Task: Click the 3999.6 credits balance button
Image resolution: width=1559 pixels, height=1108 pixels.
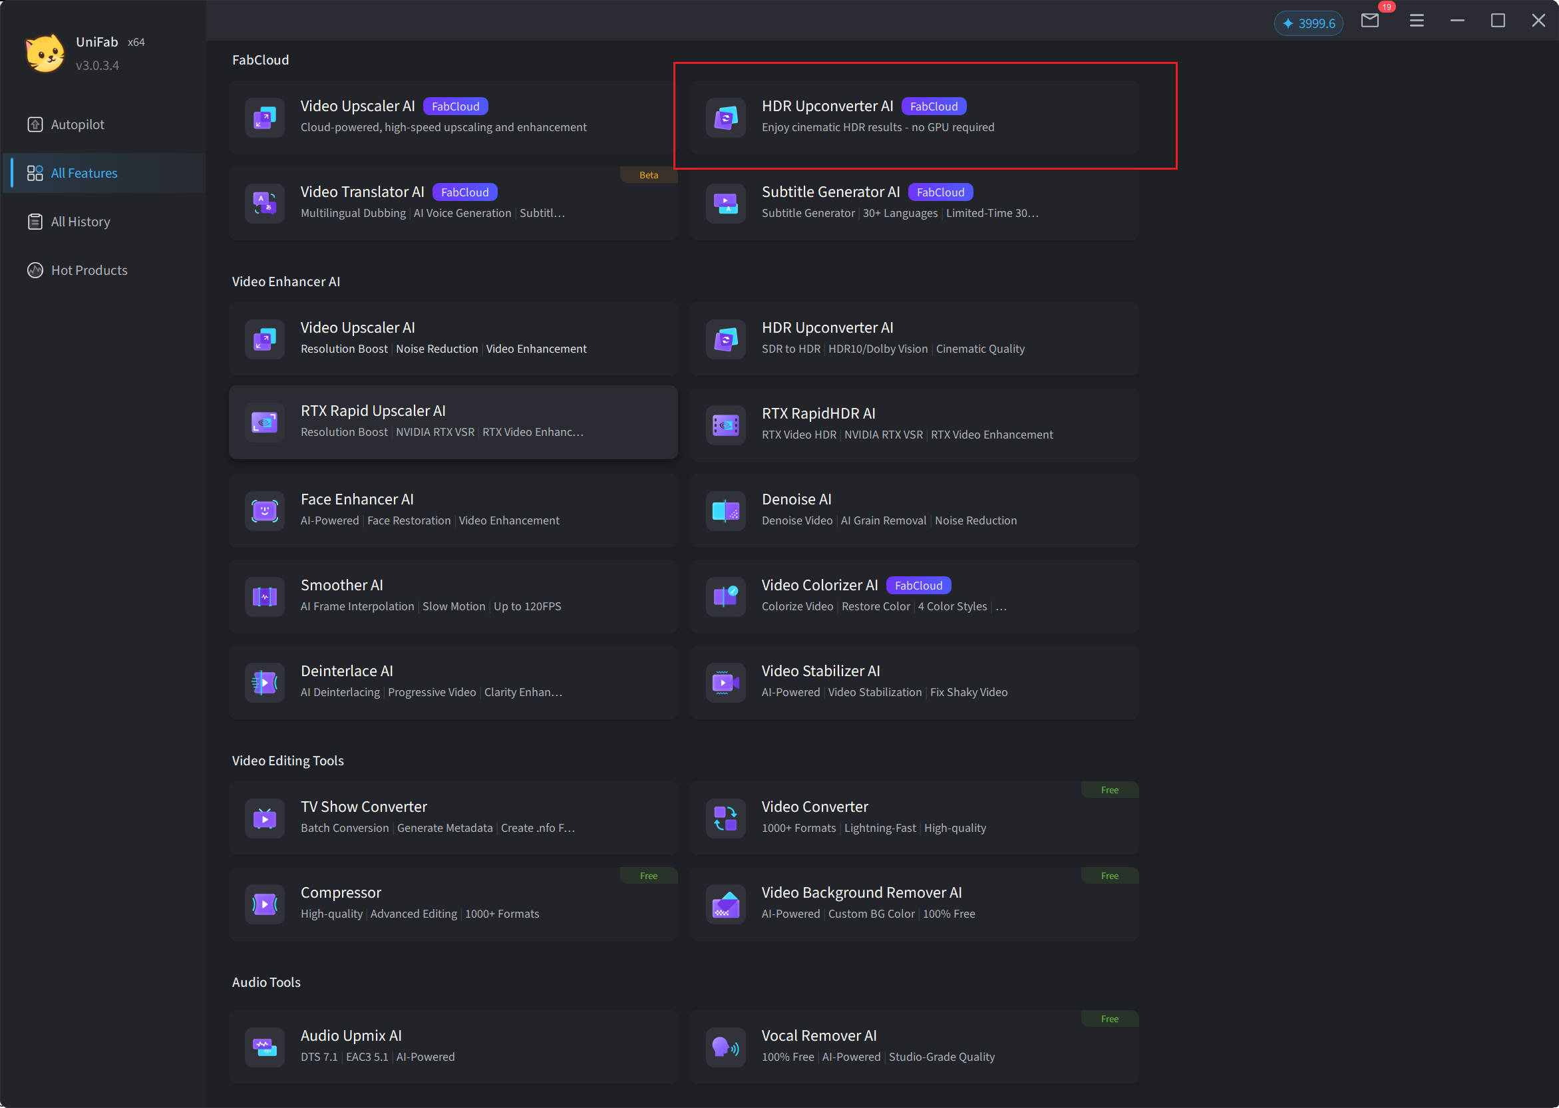Action: point(1308,23)
